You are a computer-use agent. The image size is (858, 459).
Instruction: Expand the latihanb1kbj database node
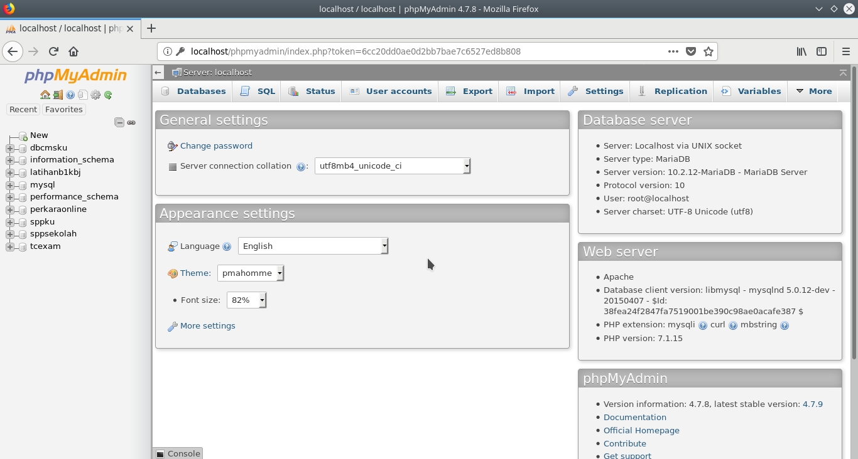[10, 172]
